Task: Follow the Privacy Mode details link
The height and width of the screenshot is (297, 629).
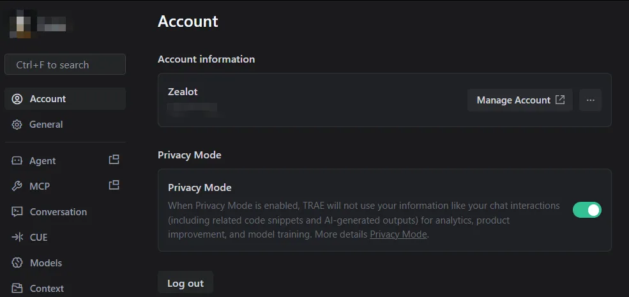Action: click(x=398, y=234)
